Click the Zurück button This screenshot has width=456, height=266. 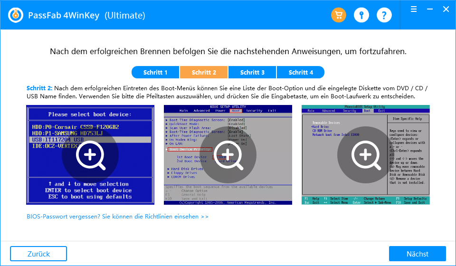38,254
